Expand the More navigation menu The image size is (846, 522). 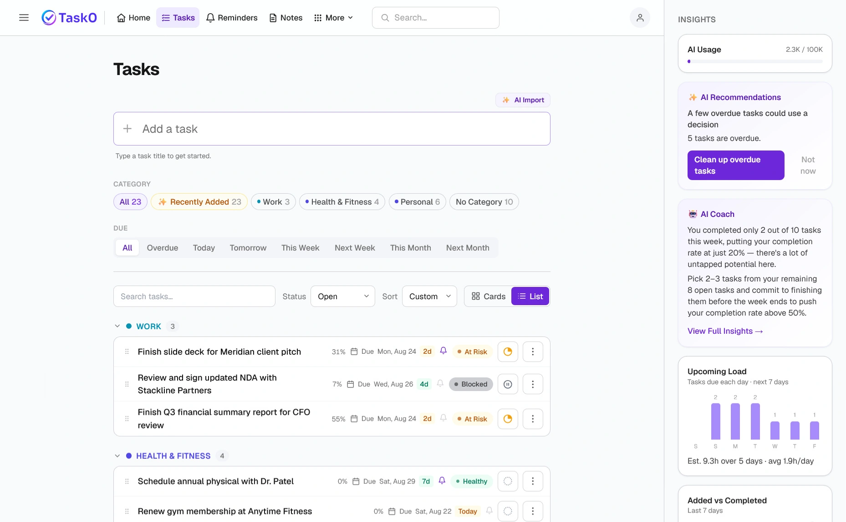(334, 18)
